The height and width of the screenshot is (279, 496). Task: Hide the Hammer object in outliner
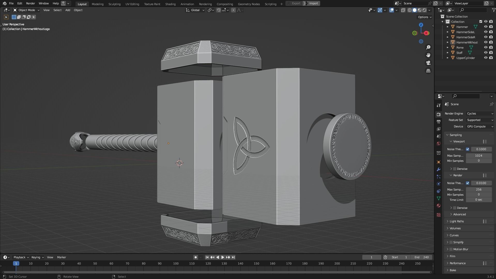[486, 27]
